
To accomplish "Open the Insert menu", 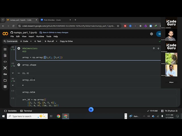I will click(31, 37).
